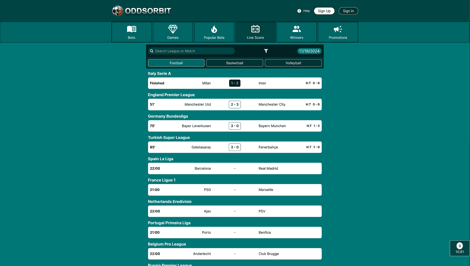Open the Games diamond icon
The width and height of the screenshot is (470, 266).
[173, 29]
